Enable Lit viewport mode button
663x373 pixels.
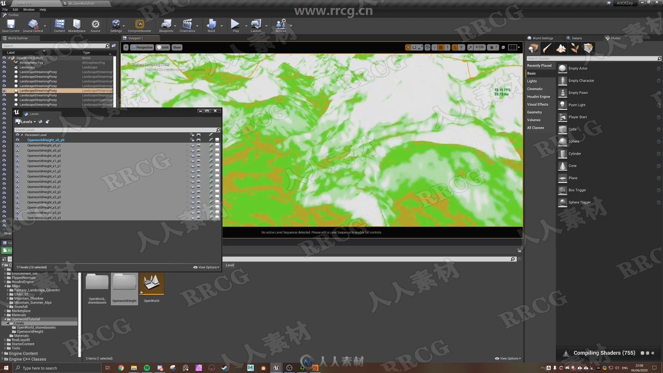164,47
